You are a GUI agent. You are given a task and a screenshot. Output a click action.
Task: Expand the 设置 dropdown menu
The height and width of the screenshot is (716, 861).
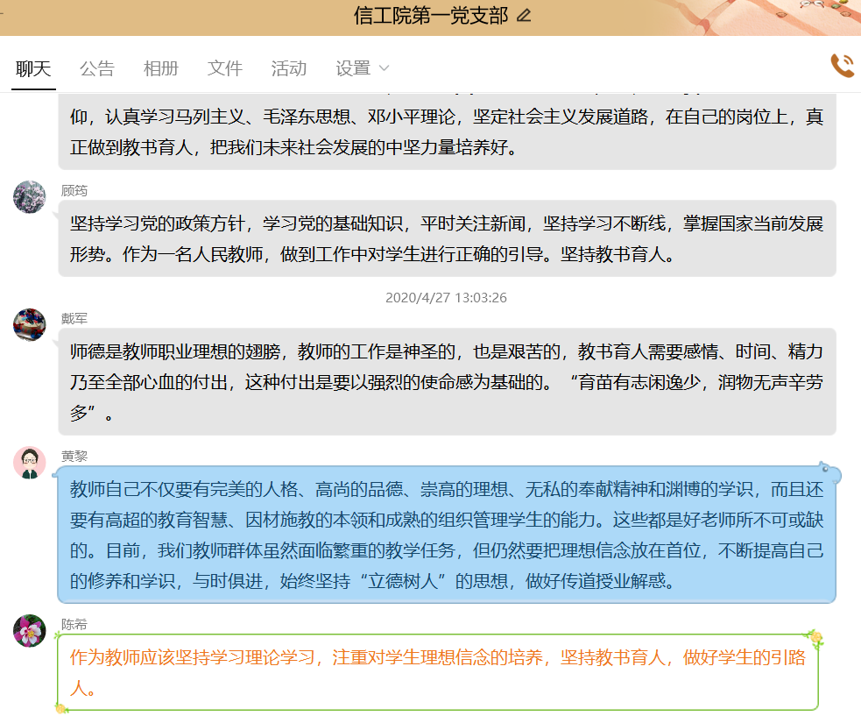(362, 68)
